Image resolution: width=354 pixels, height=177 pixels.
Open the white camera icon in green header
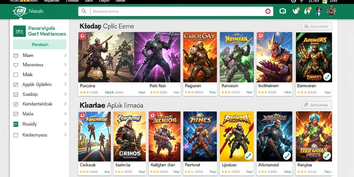tap(283, 11)
